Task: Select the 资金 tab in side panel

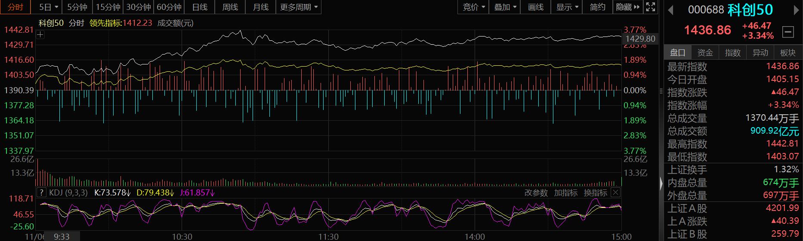Action: pos(705,52)
